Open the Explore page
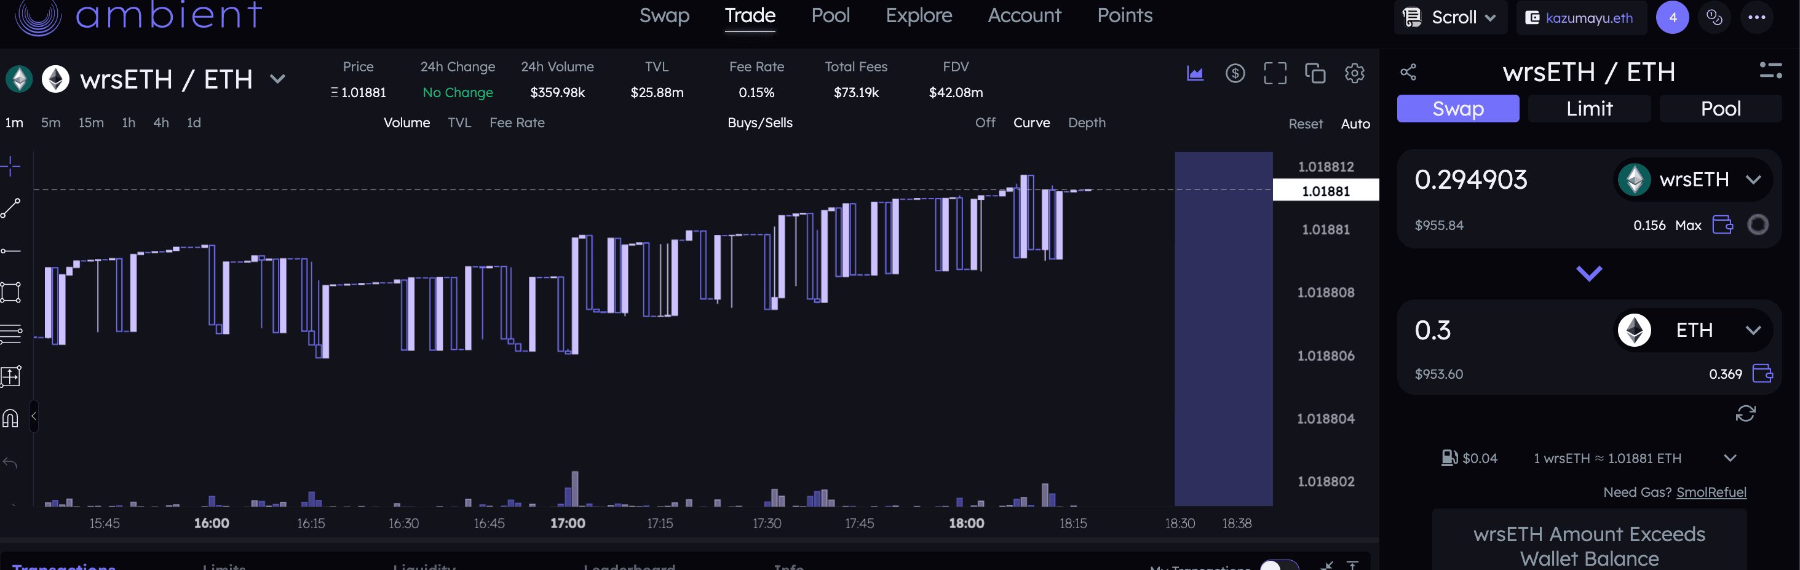Image resolution: width=1800 pixels, height=570 pixels. click(918, 15)
